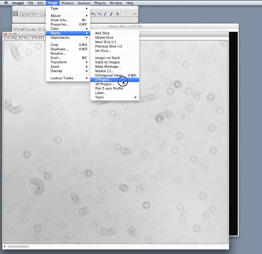Select the Flood Fill tool
The image size is (262, 254).
point(117,14)
